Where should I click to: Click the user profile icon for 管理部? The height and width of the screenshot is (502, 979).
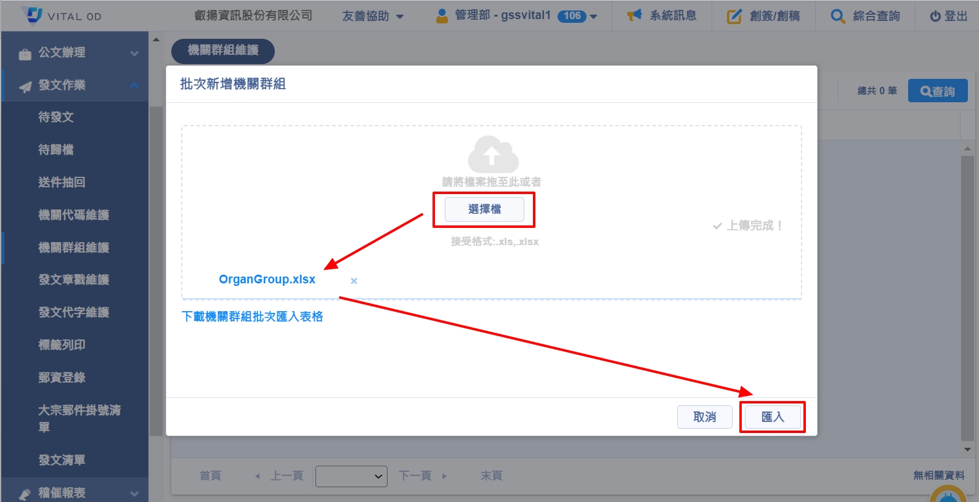(x=442, y=16)
